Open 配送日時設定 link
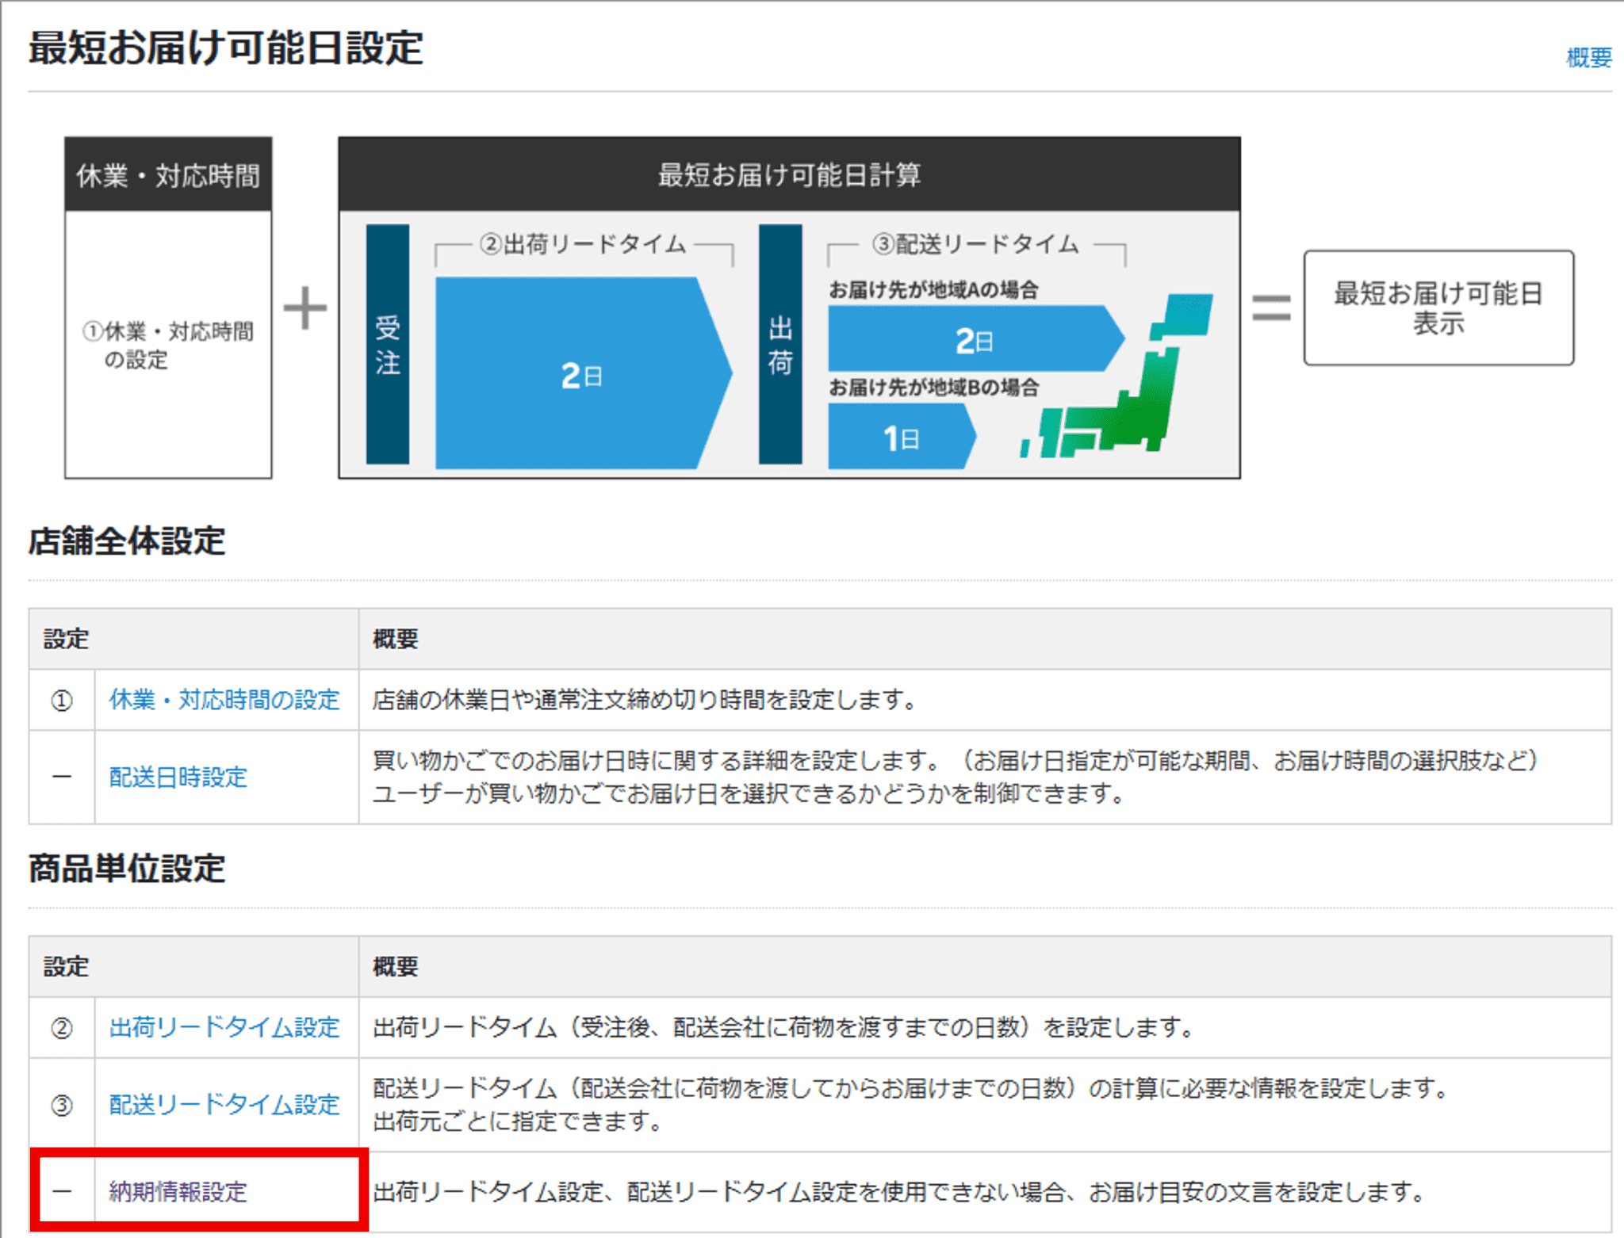Viewport: 1624px width, 1238px height. [x=178, y=777]
